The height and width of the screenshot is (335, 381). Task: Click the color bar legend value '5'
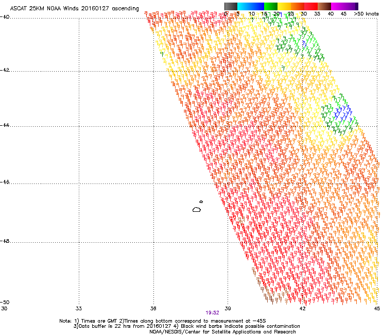coord(238,14)
